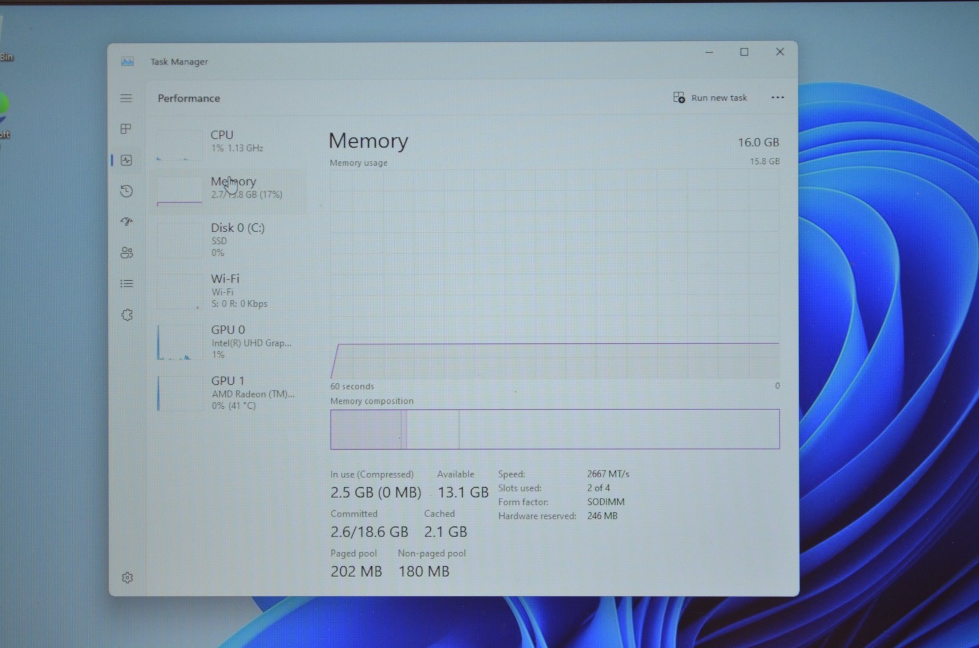Select Disk 0 (C:) entry

229,239
